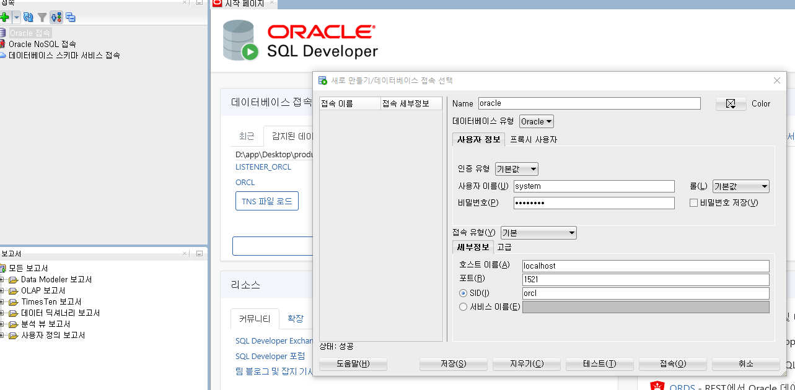The height and width of the screenshot is (390, 795).
Task: Click the collapse all icon in connections toolbar
Action: point(70,17)
